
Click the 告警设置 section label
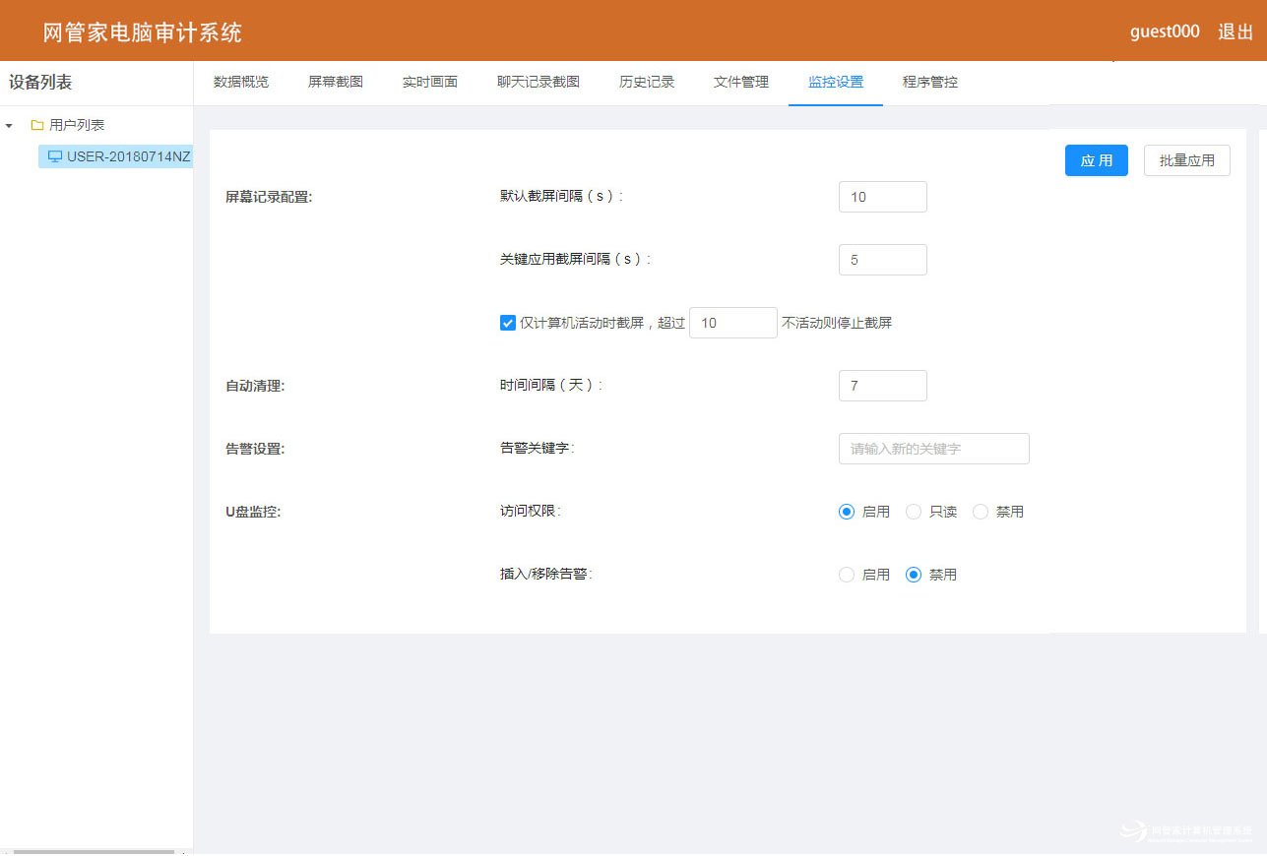[x=255, y=449]
